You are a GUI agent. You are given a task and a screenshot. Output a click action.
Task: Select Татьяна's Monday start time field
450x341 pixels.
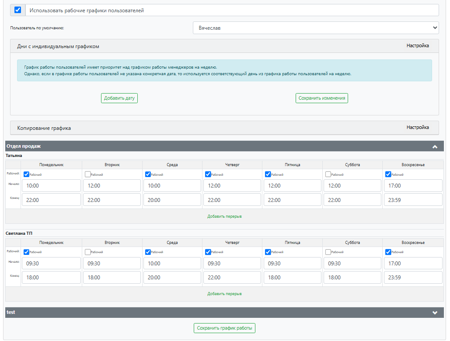pos(51,185)
